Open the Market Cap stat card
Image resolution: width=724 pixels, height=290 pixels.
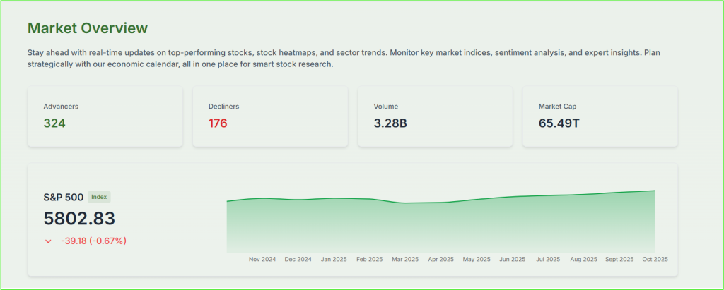600,116
